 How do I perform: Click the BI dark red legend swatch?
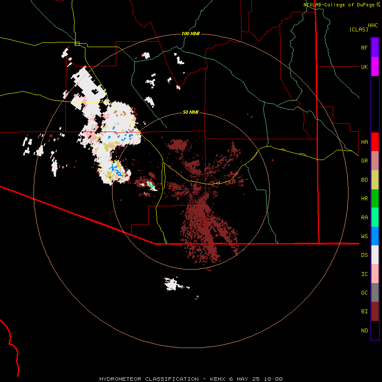point(375,312)
